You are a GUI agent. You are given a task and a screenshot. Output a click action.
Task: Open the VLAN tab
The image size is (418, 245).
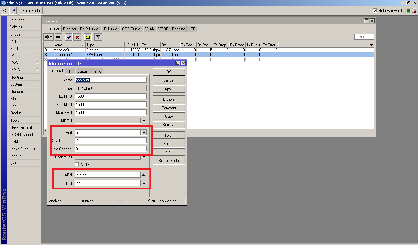click(x=150, y=29)
